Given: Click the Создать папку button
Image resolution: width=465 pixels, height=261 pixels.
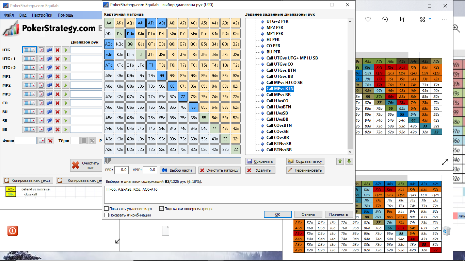Looking at the screenshot, I should pos(305,161).
